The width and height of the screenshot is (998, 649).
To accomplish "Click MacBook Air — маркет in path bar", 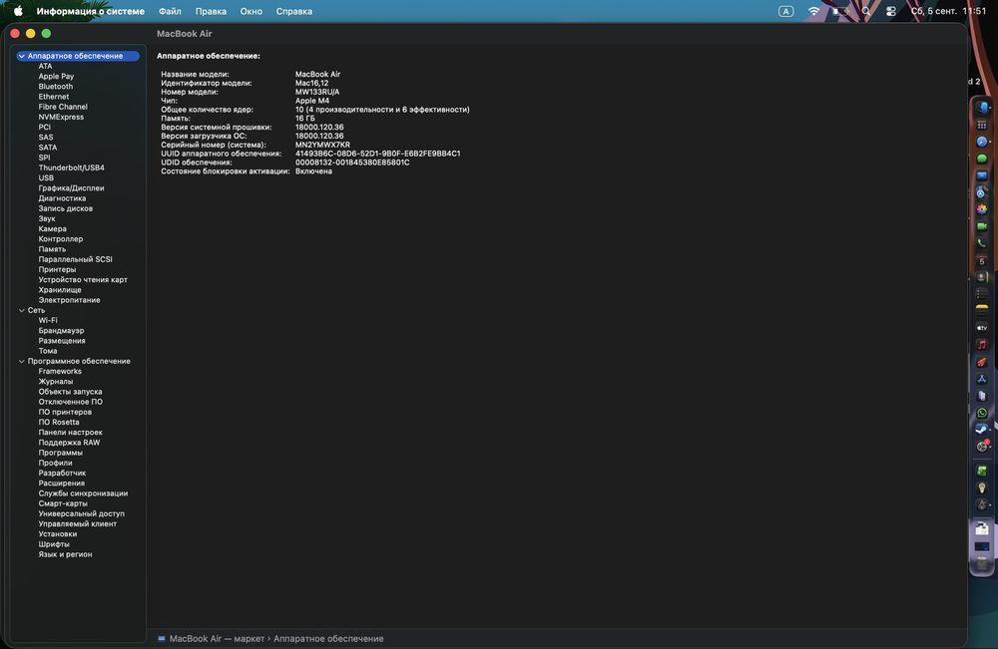I will [x=217, y=639].
